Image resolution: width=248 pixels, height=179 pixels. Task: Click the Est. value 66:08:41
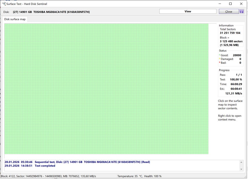pos(236,89)
